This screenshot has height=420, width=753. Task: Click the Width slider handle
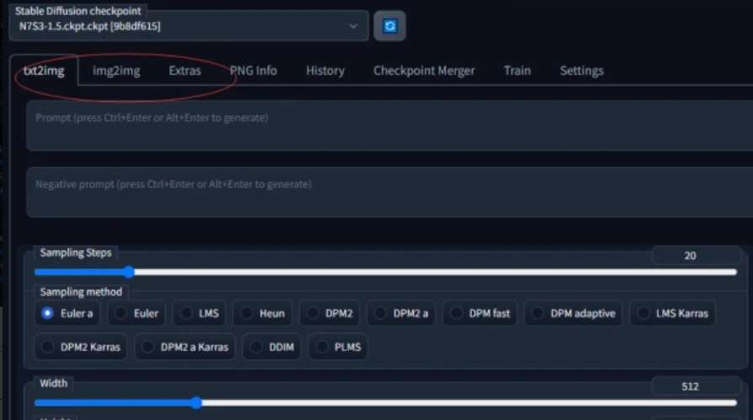click(196, 403)
